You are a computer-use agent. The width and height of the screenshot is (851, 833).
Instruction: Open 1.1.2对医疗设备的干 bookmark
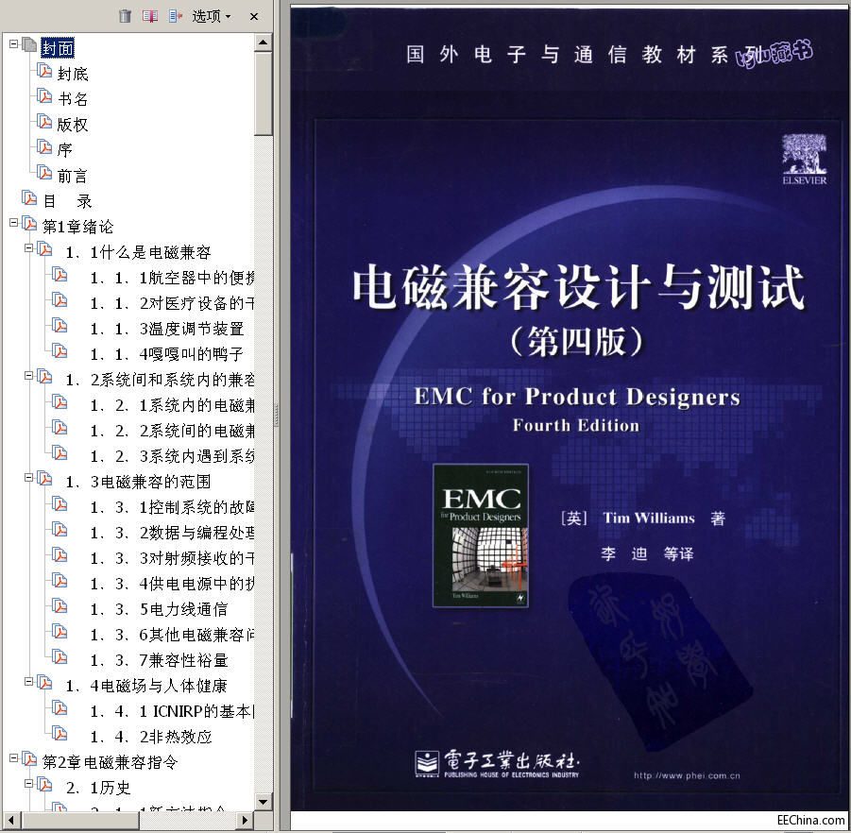[x=172, y=303]
